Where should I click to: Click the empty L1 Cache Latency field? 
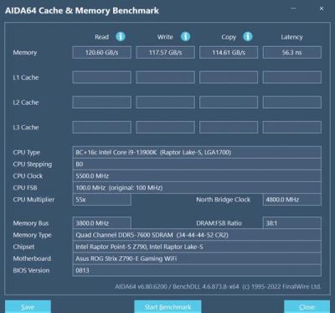[x=292, y=77]
